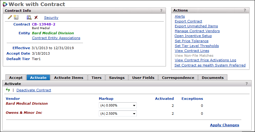Open Contract Entity Associations link

click(56, 38)
